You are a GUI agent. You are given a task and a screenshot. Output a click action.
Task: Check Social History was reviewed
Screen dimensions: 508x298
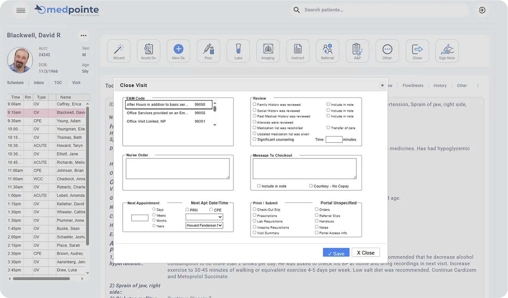point(254,110)
